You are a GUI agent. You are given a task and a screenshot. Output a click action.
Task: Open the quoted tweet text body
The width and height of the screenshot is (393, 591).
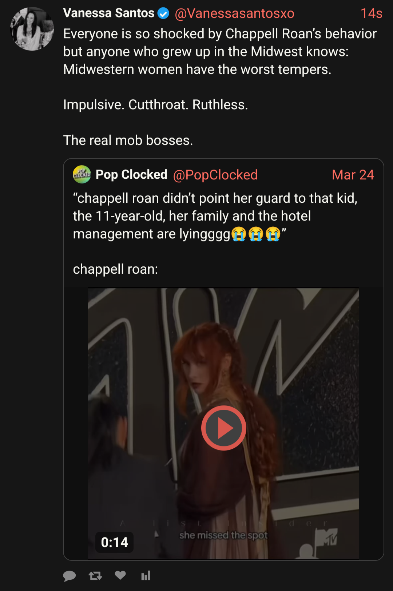pos(215,234)
